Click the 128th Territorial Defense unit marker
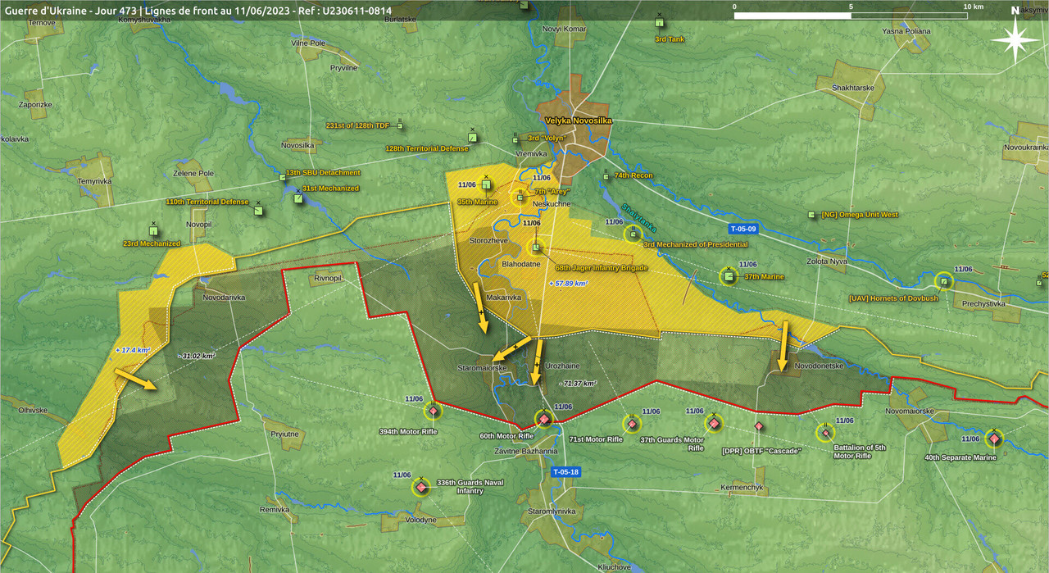 pyautogui.click(x=472, y=137)
